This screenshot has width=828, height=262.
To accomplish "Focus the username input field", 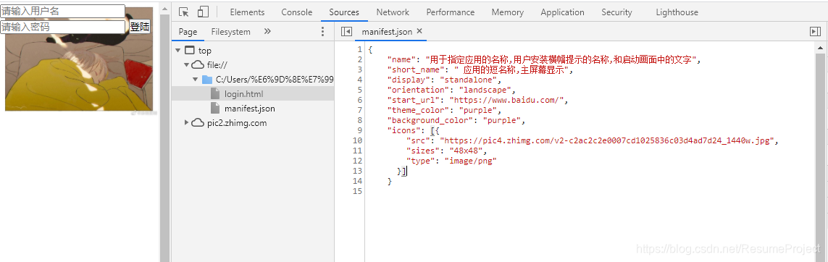I will point(62,11).
